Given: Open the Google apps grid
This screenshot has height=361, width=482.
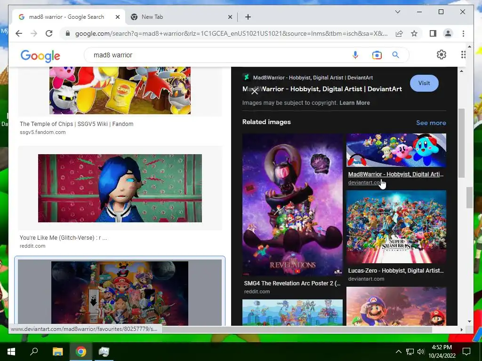Looking at the screenshot, I should coord(463,55).
